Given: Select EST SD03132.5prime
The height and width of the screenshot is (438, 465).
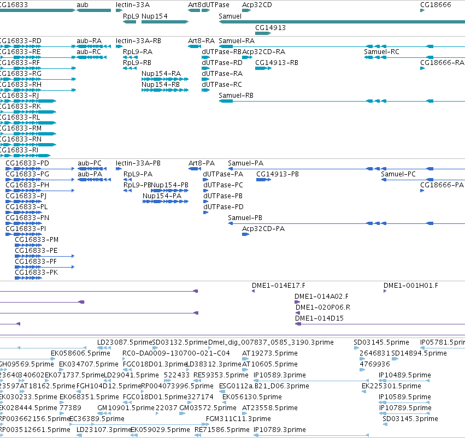Looking at the screenshot, I should 180,342.
